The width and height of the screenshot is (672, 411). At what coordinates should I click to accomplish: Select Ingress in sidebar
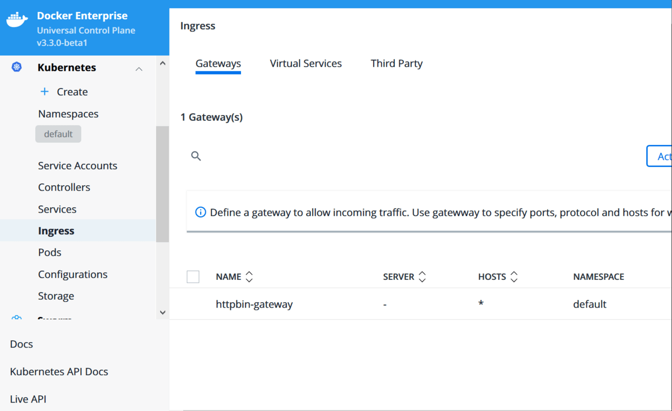[78, 230]
